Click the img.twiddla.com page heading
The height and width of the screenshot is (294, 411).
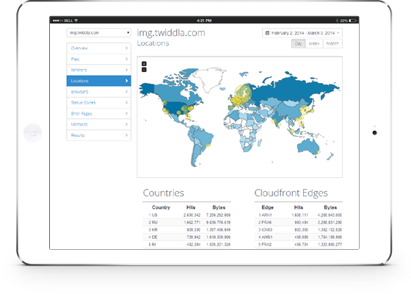(x=171, y=33)
